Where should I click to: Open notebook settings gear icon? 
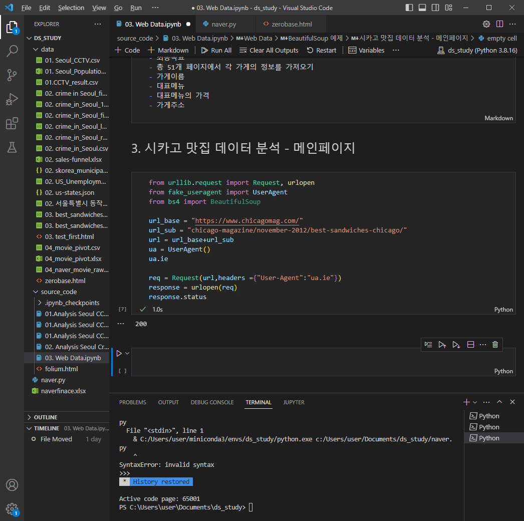pyautogui.click(x=486, y=24)
